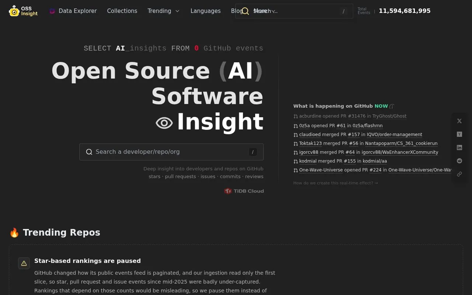Focus the developer/repo/org search field
The width and height of the screenshot is (472, 295).
click(x=171, y=152)
